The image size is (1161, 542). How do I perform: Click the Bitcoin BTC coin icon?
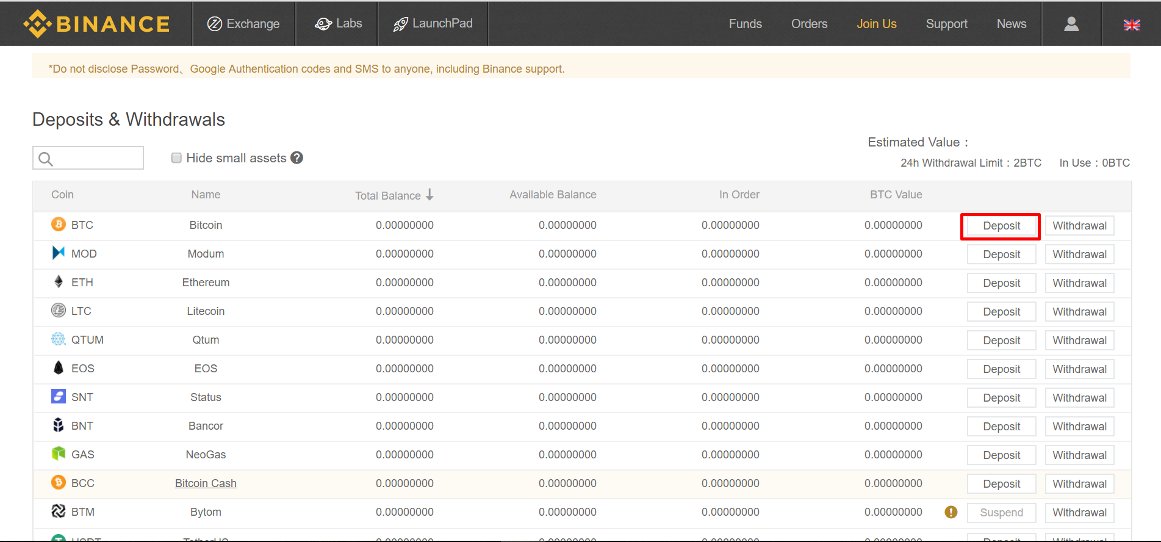coord(59,225)
